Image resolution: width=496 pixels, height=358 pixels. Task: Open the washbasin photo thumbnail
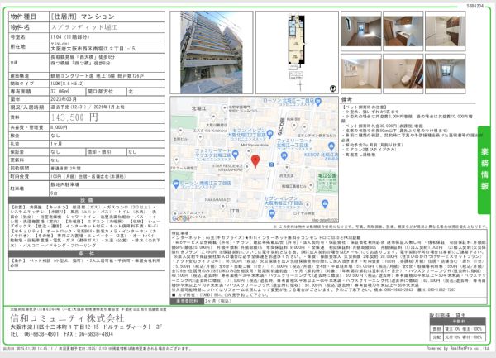point(361,74)
